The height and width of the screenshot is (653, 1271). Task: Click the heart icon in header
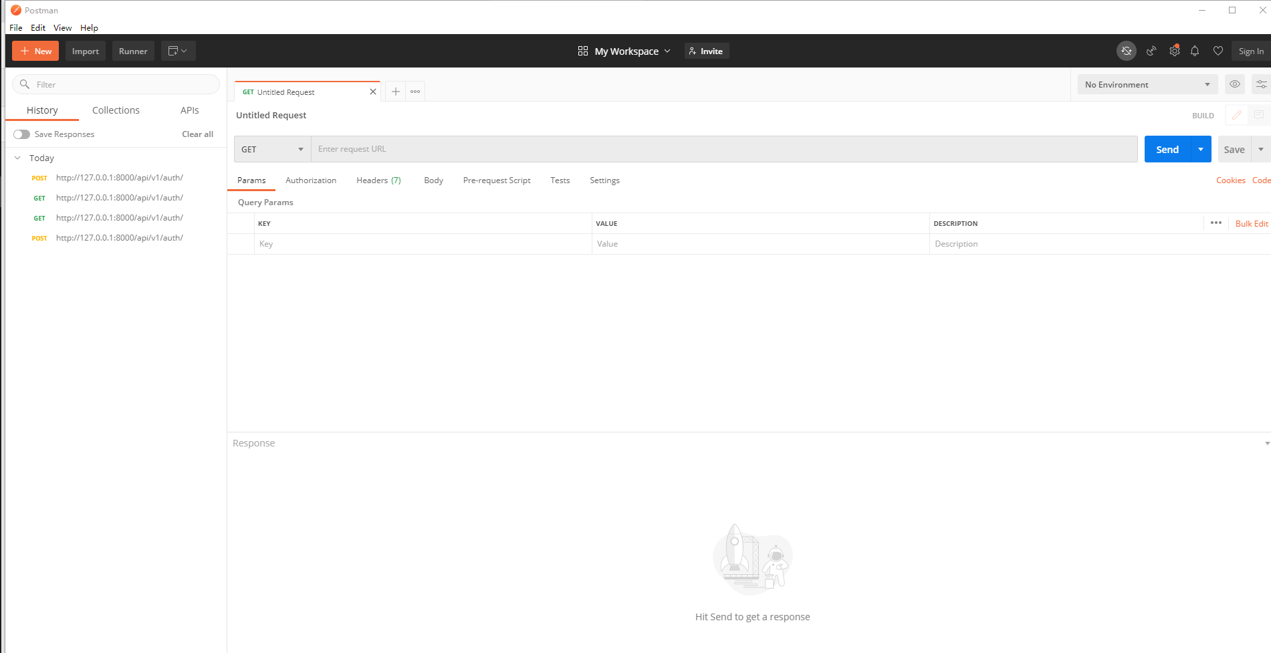click(1218, 51)
